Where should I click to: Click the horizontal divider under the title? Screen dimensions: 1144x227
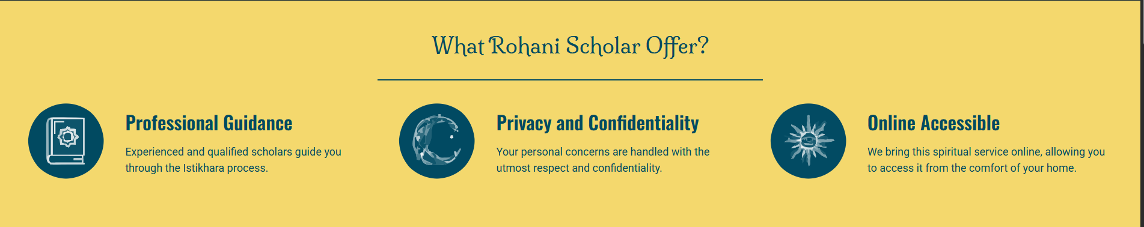(x=570, y=79)
